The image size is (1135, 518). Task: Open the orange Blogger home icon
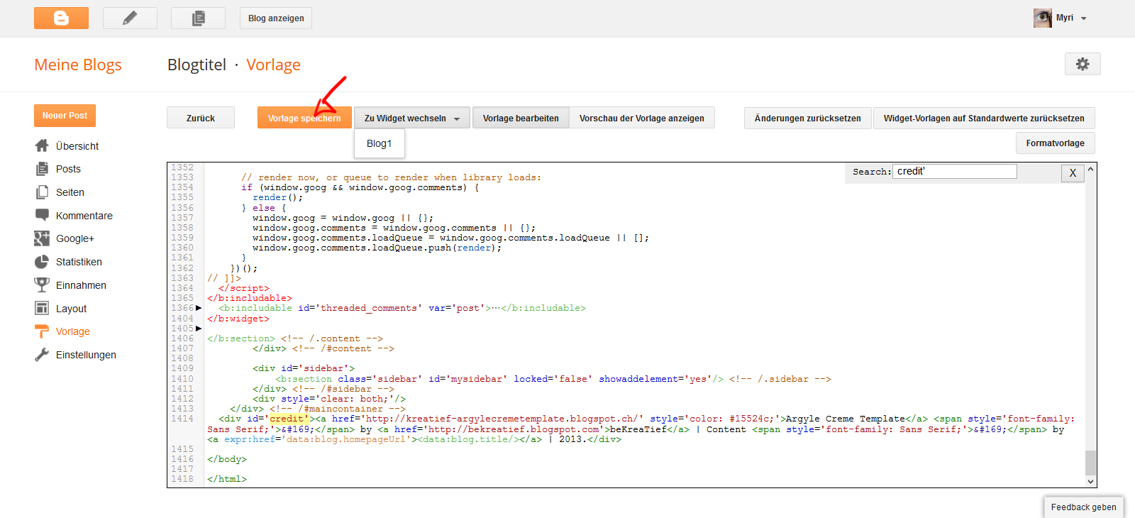(61, 18)
